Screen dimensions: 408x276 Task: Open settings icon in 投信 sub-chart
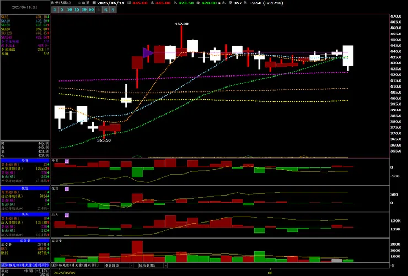point(67,189)
